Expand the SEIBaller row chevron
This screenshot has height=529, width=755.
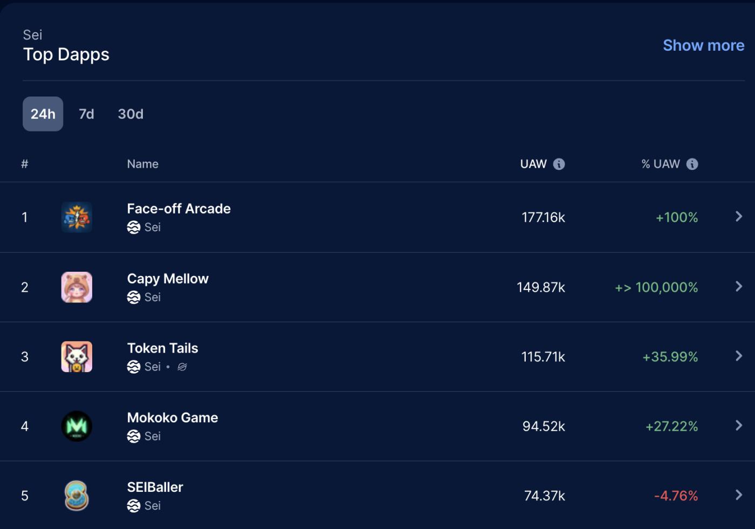tap(739, 495)
